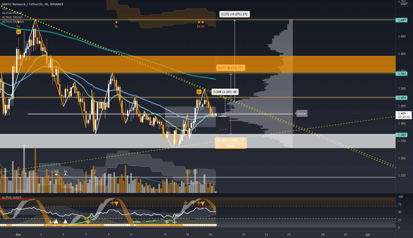The height and width of the screenshot is (238, 413).
Task: Click the orange Ex badge near March 17
Action: [199, 92]
